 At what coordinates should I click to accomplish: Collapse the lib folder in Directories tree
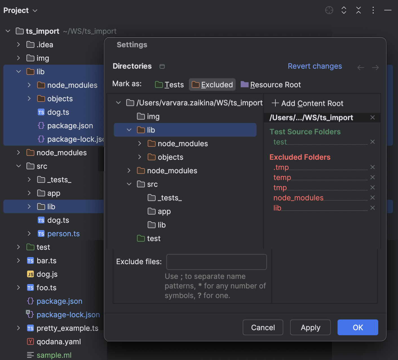[129, 130]
